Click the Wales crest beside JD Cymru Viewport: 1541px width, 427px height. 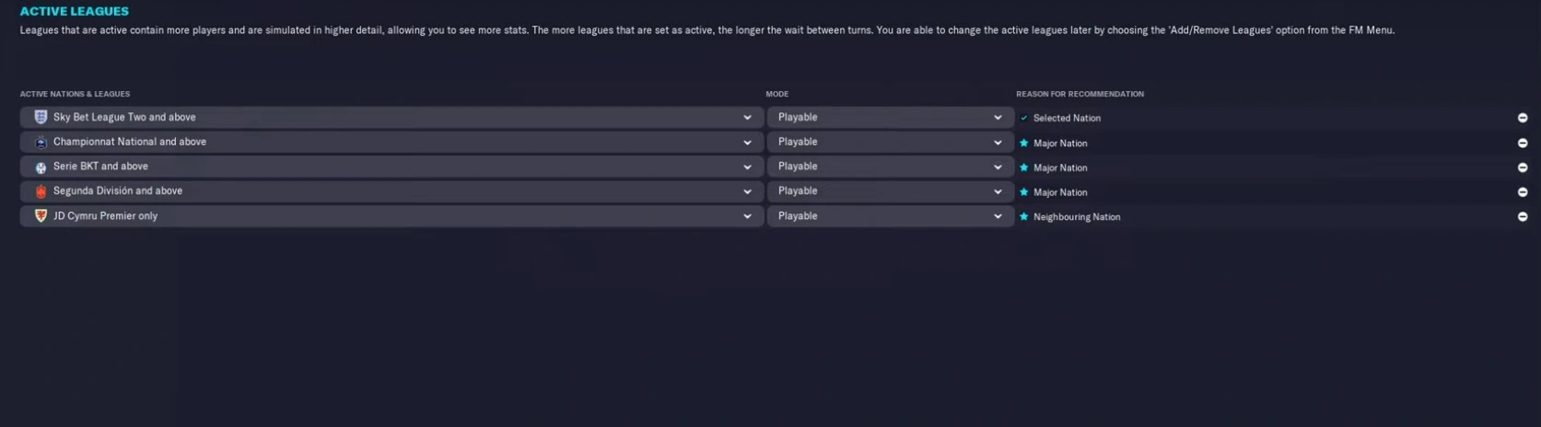(41, 215)
